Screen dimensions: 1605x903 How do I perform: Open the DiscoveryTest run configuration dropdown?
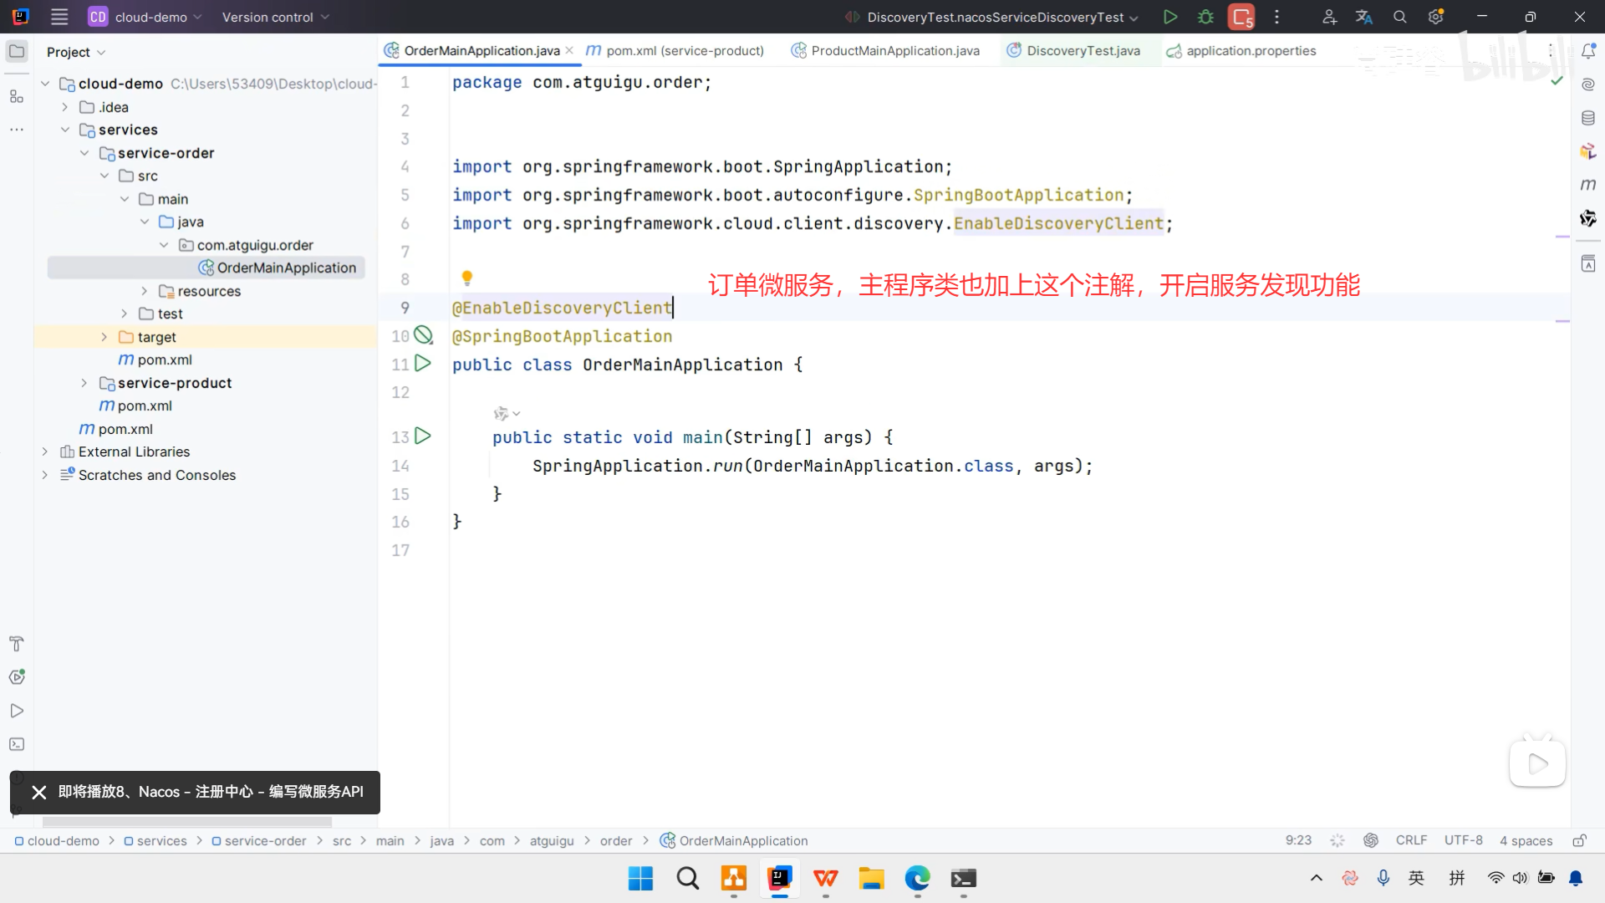pyautogui.click(x=995, y=17)
